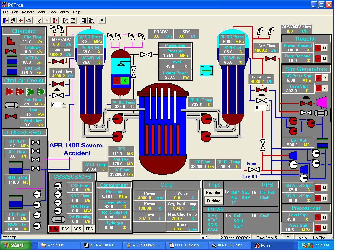Click the Turbine trip button
337x251 pixels.
[x=214, y=201]
